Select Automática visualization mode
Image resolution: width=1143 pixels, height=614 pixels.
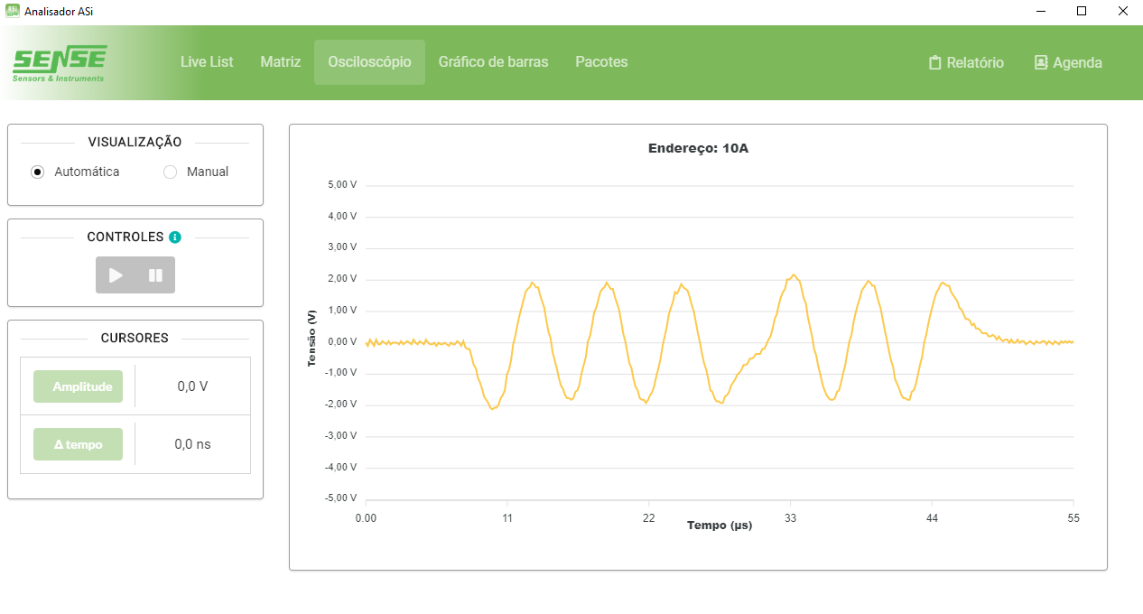(x=38, y=172)
